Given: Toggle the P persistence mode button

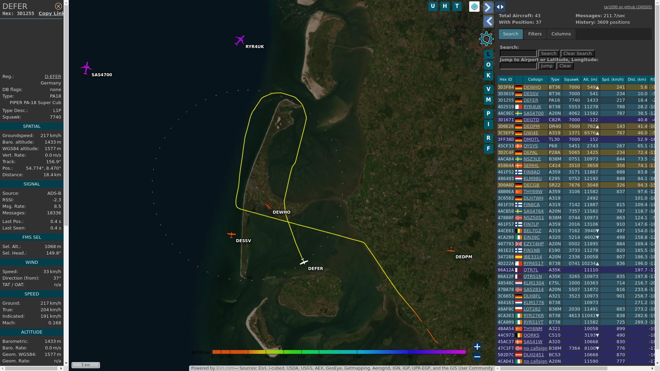Looking at the screenshot, I should click(x=488, y=114).
